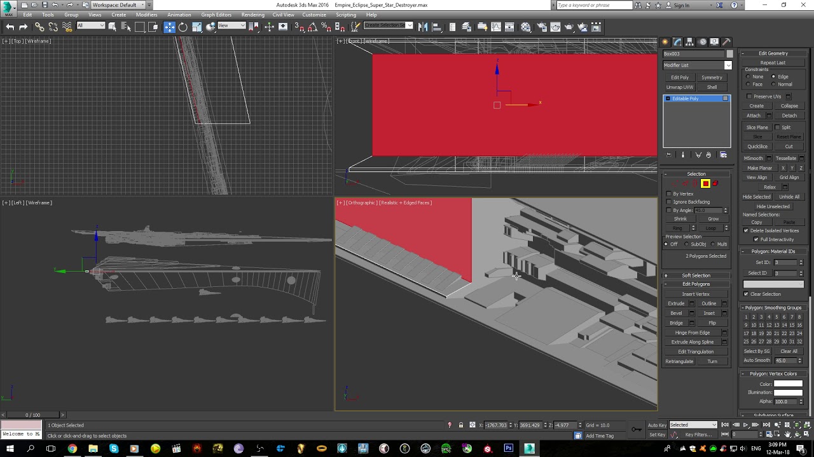Select Polygon sub-object level icon
The image size is (814, 457).
[705, 183]
